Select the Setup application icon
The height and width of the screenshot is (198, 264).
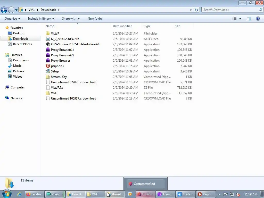[48, 71]
